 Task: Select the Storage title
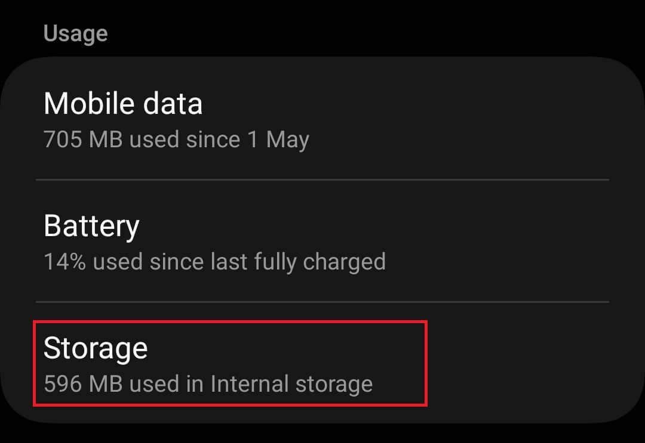coord(96,348)
